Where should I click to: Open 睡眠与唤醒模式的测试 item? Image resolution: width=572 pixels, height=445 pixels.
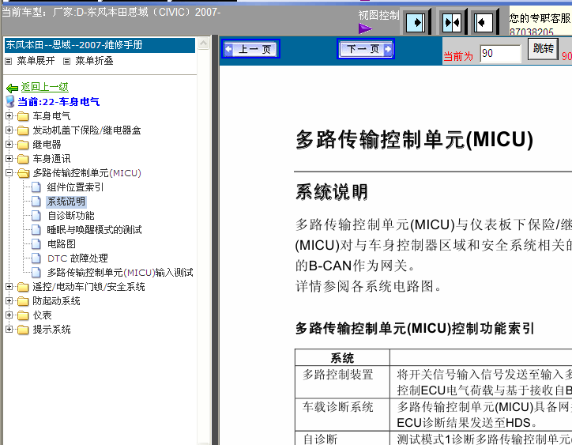click(95, 230)
